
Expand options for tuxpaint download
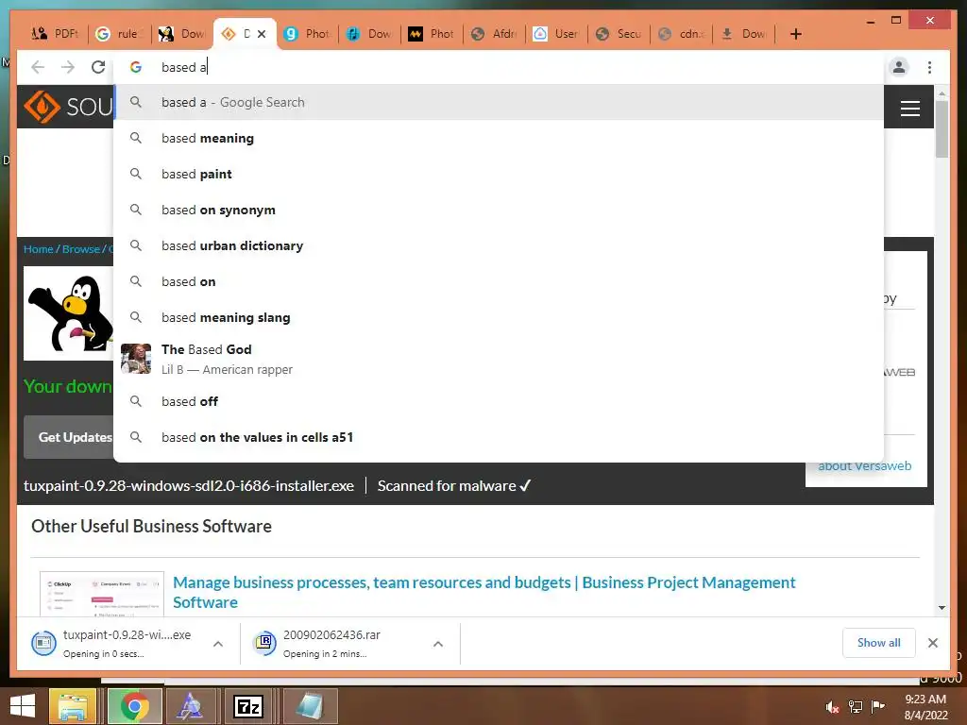click(218, 644)
